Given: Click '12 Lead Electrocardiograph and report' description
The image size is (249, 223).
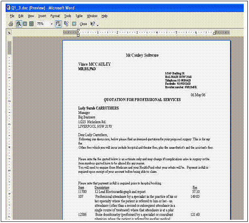Looking at the screenshot, I should pos(120,192).
